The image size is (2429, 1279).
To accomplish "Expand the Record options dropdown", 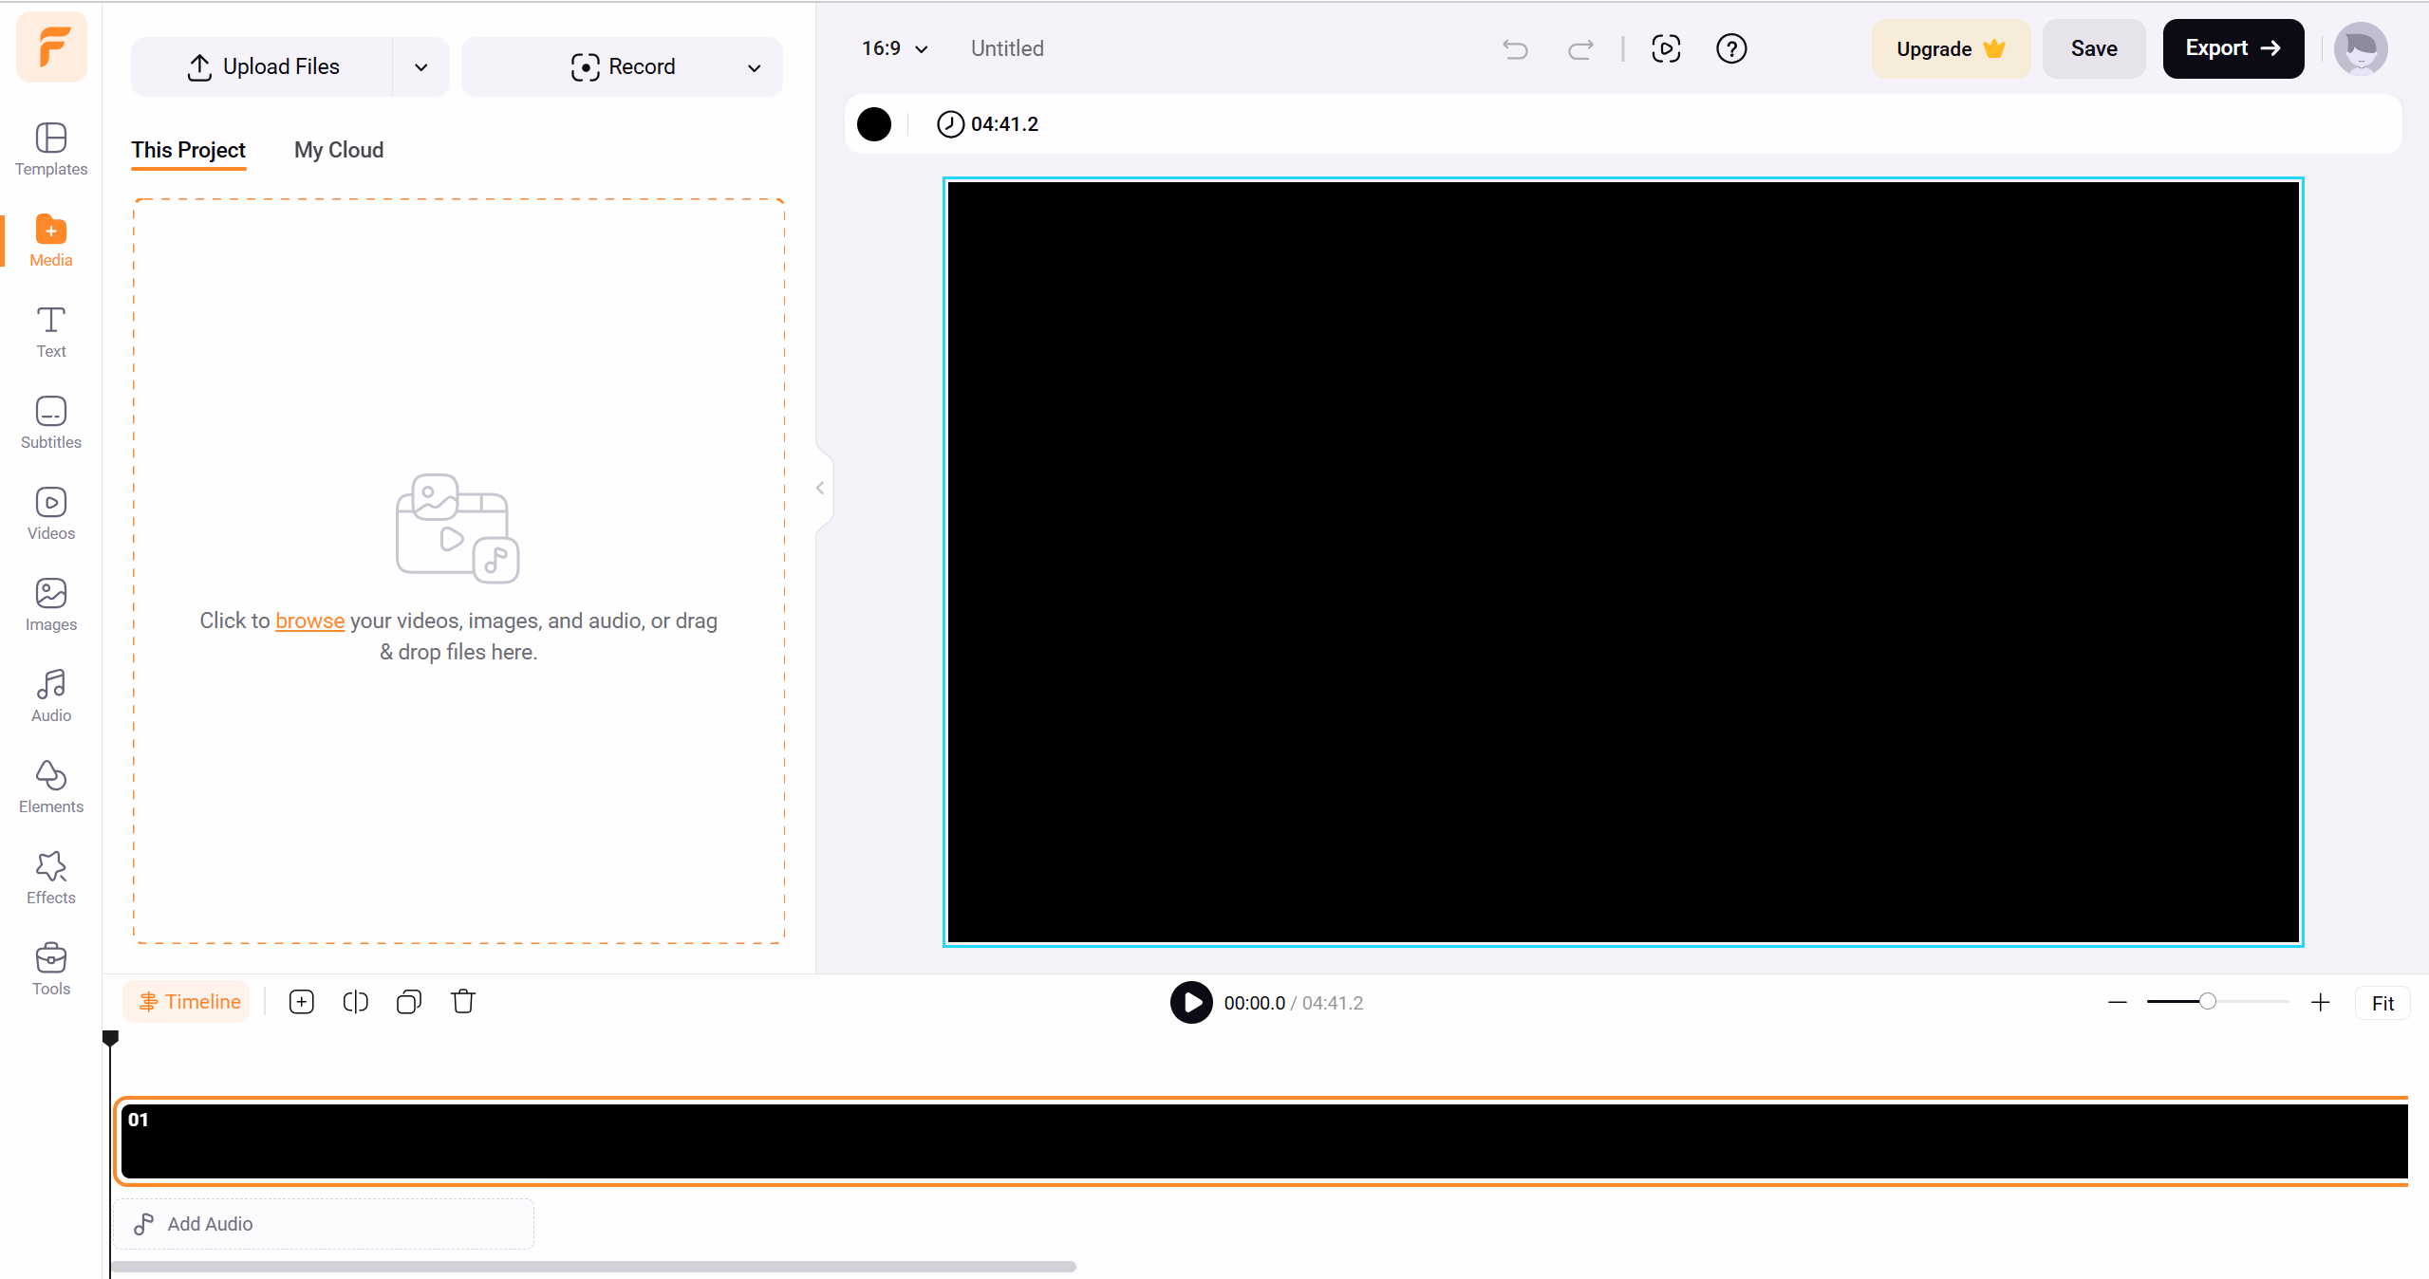I will [755, 67].
